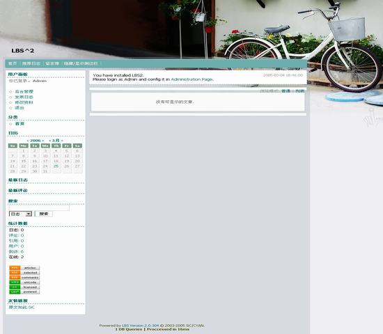Focus the sidebar search text field
Image resolution: width=383 pixels, height=334 pixels.
pos(39,208)
